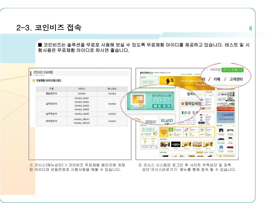
Task: Click the FIRSTECH Home Network Life banner
Action: pyautogui.click(x=226, y=117)
